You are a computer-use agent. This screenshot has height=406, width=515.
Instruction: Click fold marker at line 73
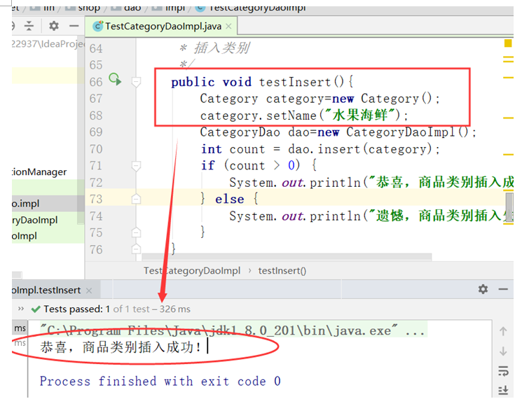point(136,199)
